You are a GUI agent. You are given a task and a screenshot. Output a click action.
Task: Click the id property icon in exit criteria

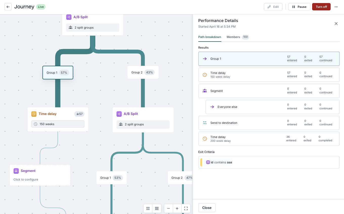(208, 162)
